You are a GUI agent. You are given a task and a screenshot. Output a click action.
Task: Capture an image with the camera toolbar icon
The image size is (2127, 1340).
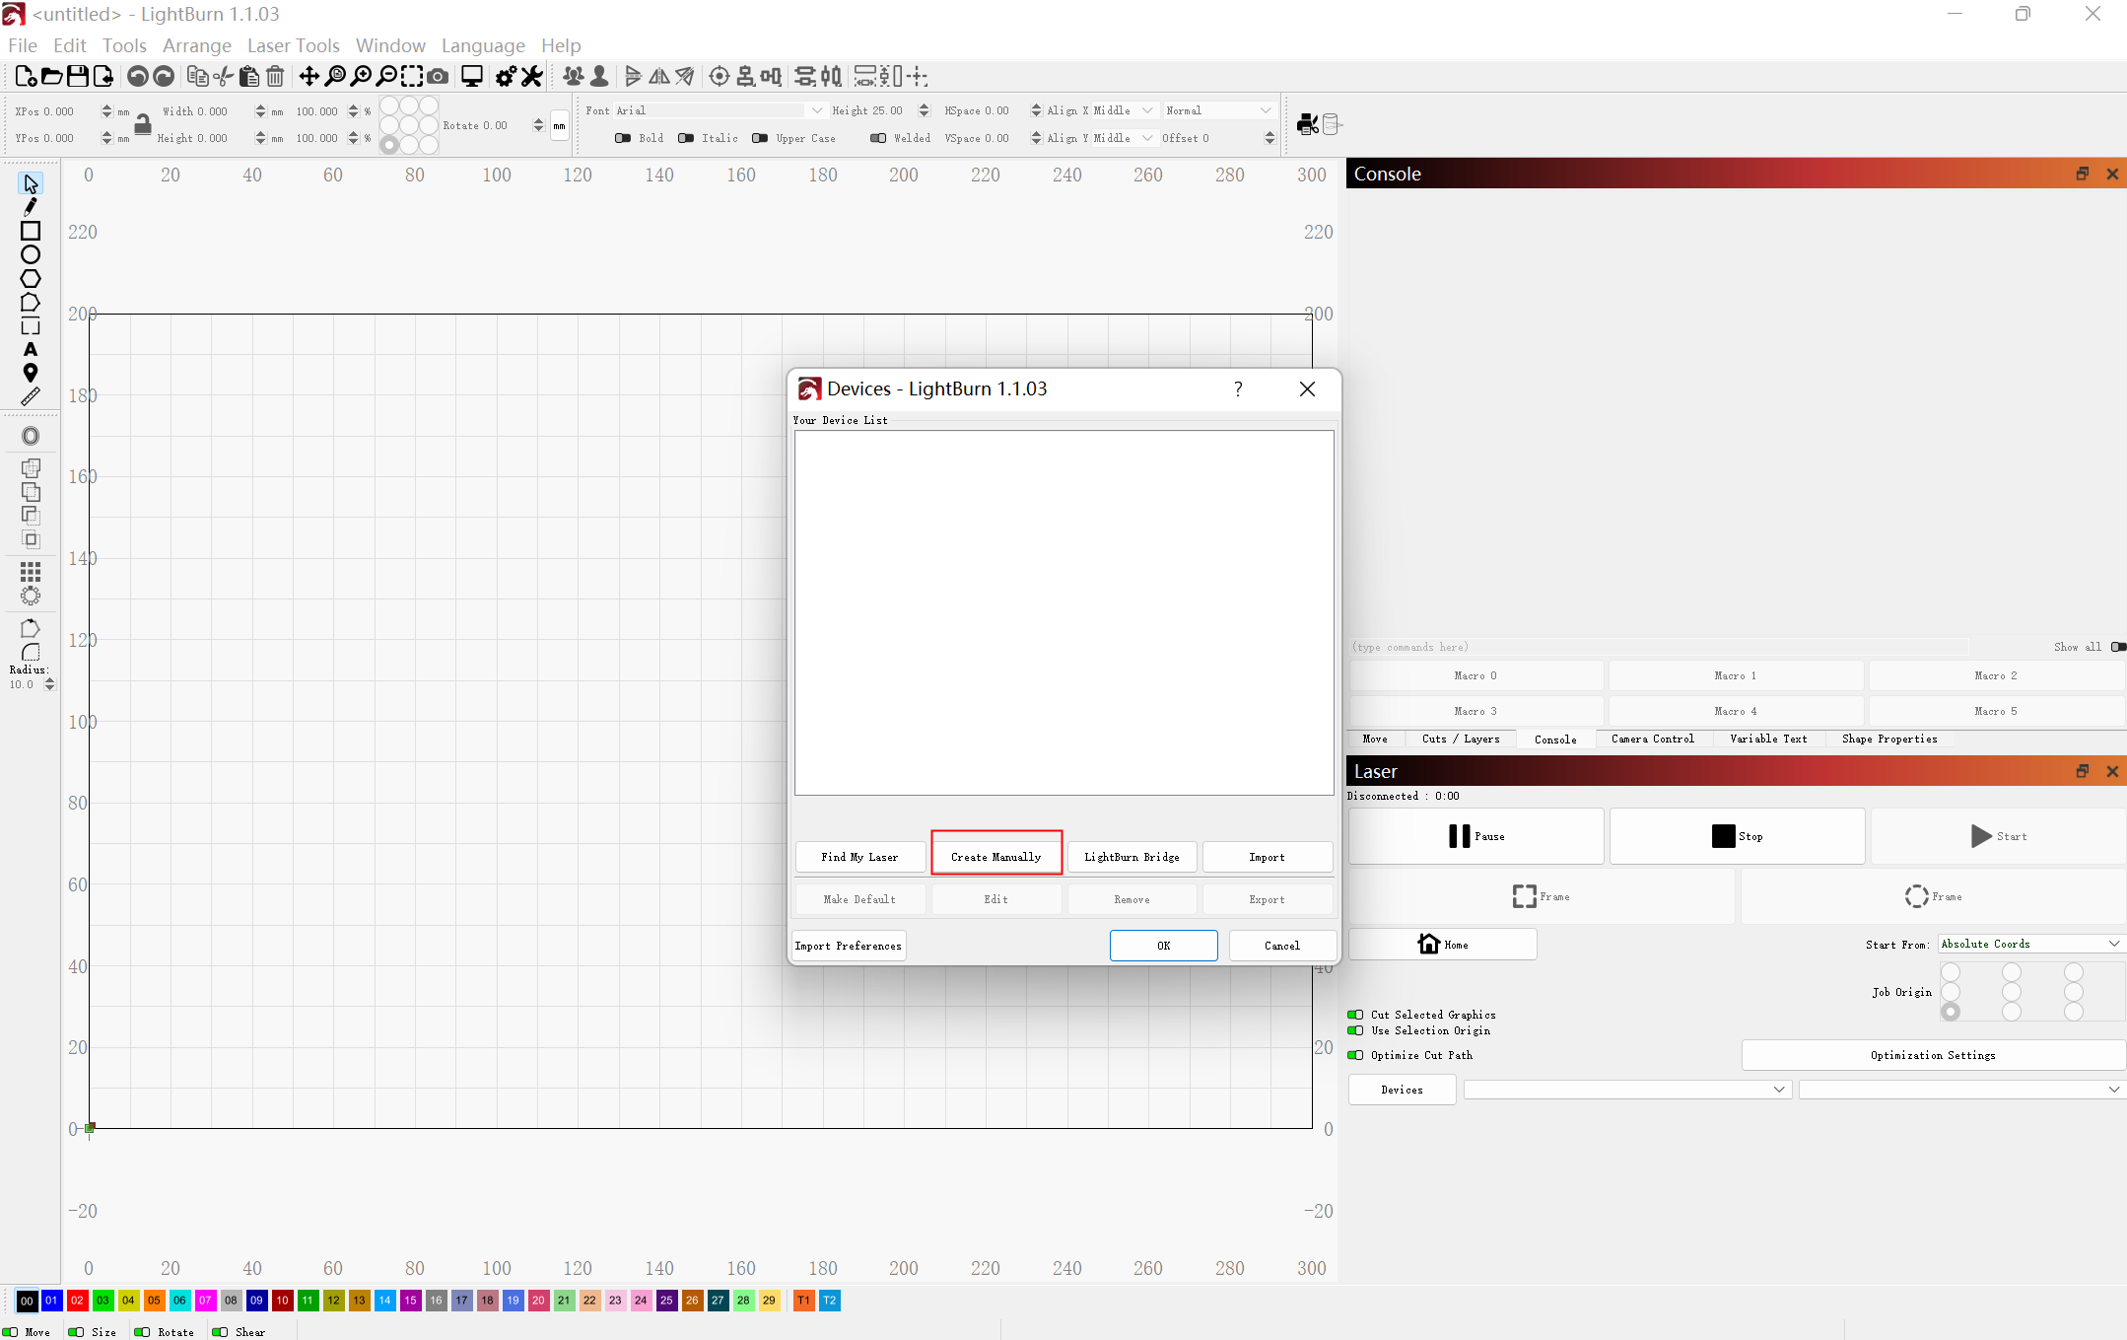pos(438,76)
